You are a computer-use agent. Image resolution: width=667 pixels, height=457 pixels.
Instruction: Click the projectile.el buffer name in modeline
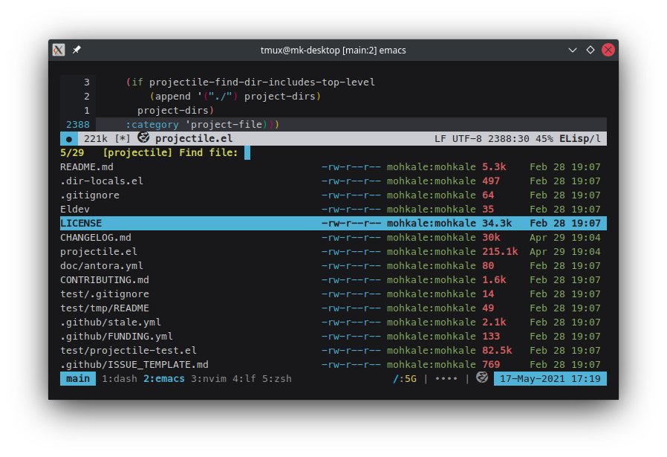[194, 139]
